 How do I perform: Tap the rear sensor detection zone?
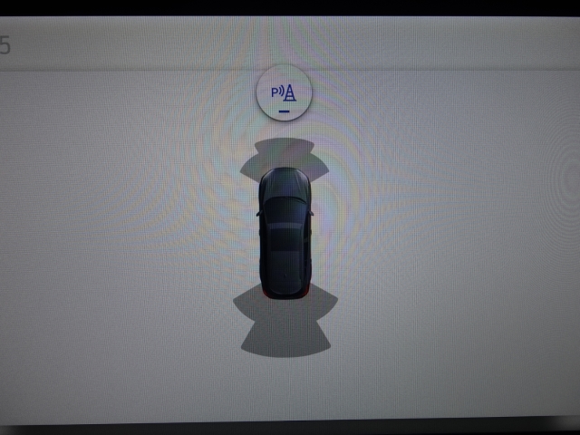[x=285, y=322]
